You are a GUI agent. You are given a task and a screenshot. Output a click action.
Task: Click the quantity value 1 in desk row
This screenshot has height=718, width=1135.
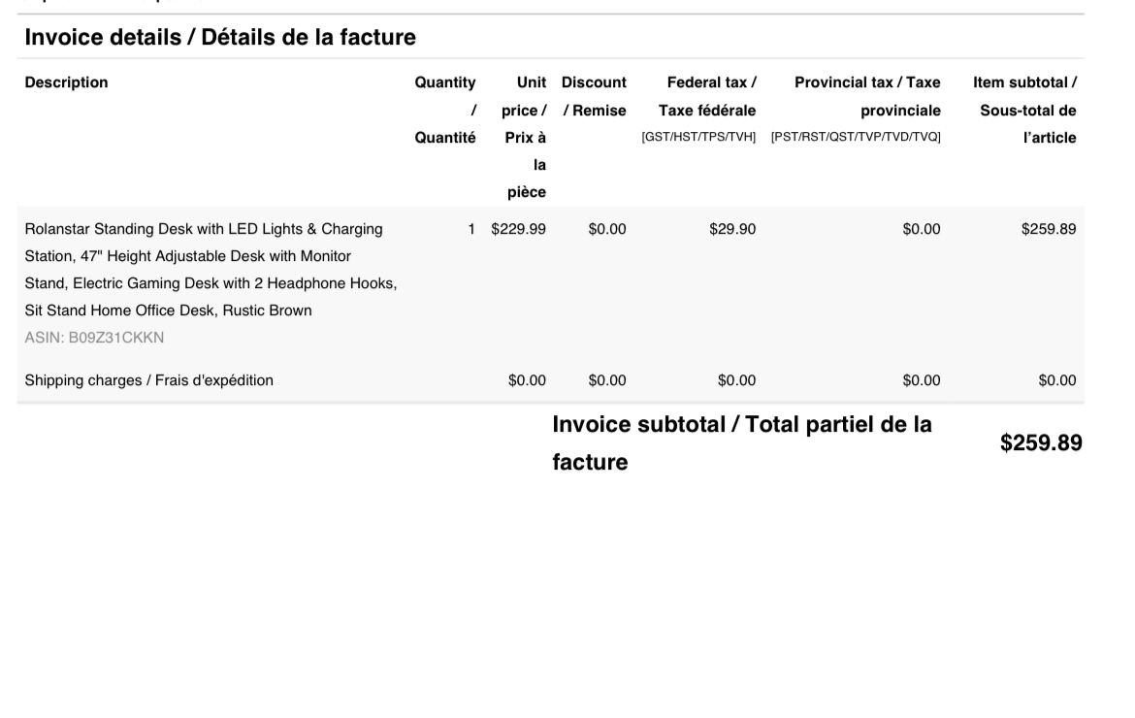click(x=471, y=230)
